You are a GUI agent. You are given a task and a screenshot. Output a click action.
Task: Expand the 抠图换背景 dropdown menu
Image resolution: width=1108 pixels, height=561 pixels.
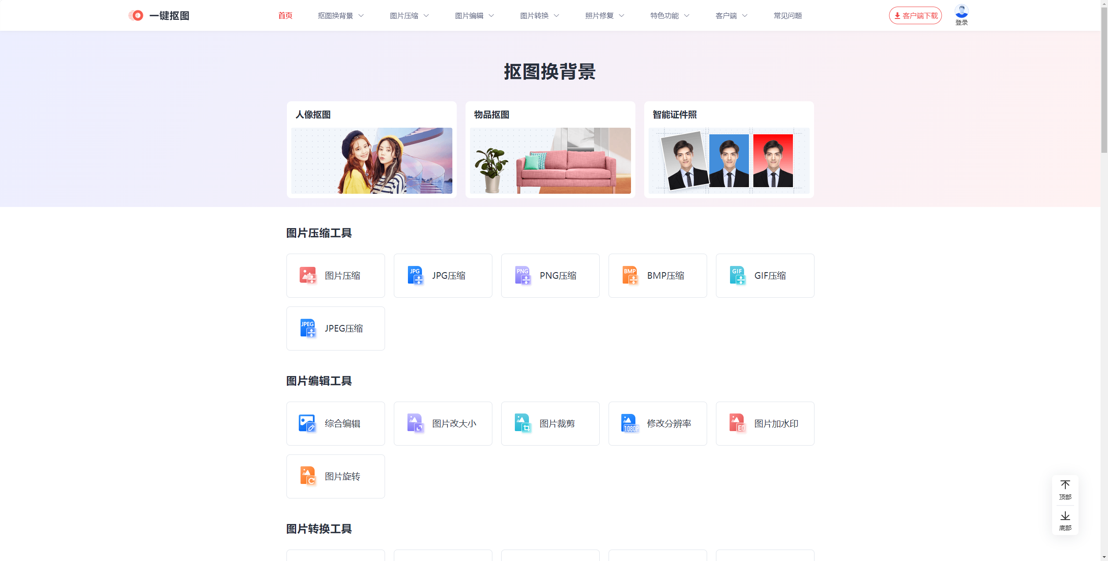340,15
